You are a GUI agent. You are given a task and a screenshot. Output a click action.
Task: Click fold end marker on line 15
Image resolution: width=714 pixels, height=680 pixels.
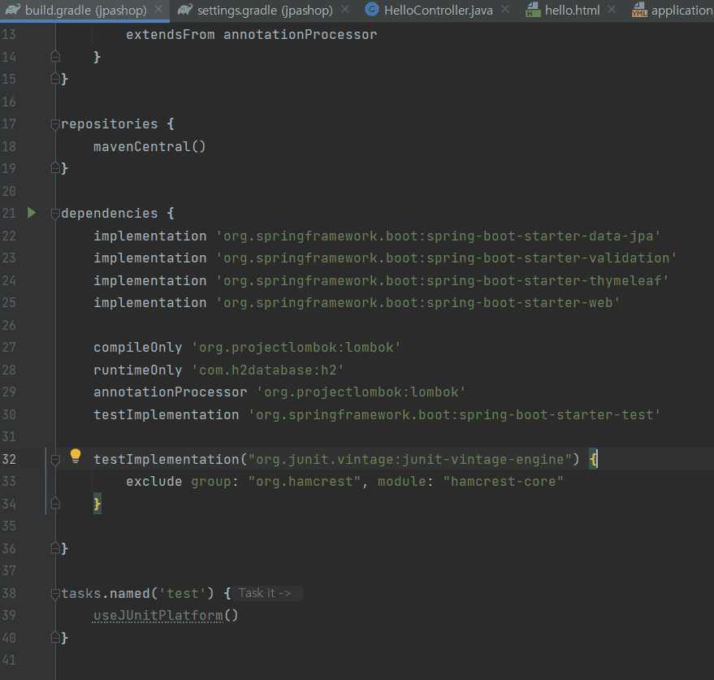pyautogui.click(x=55, y=80)
